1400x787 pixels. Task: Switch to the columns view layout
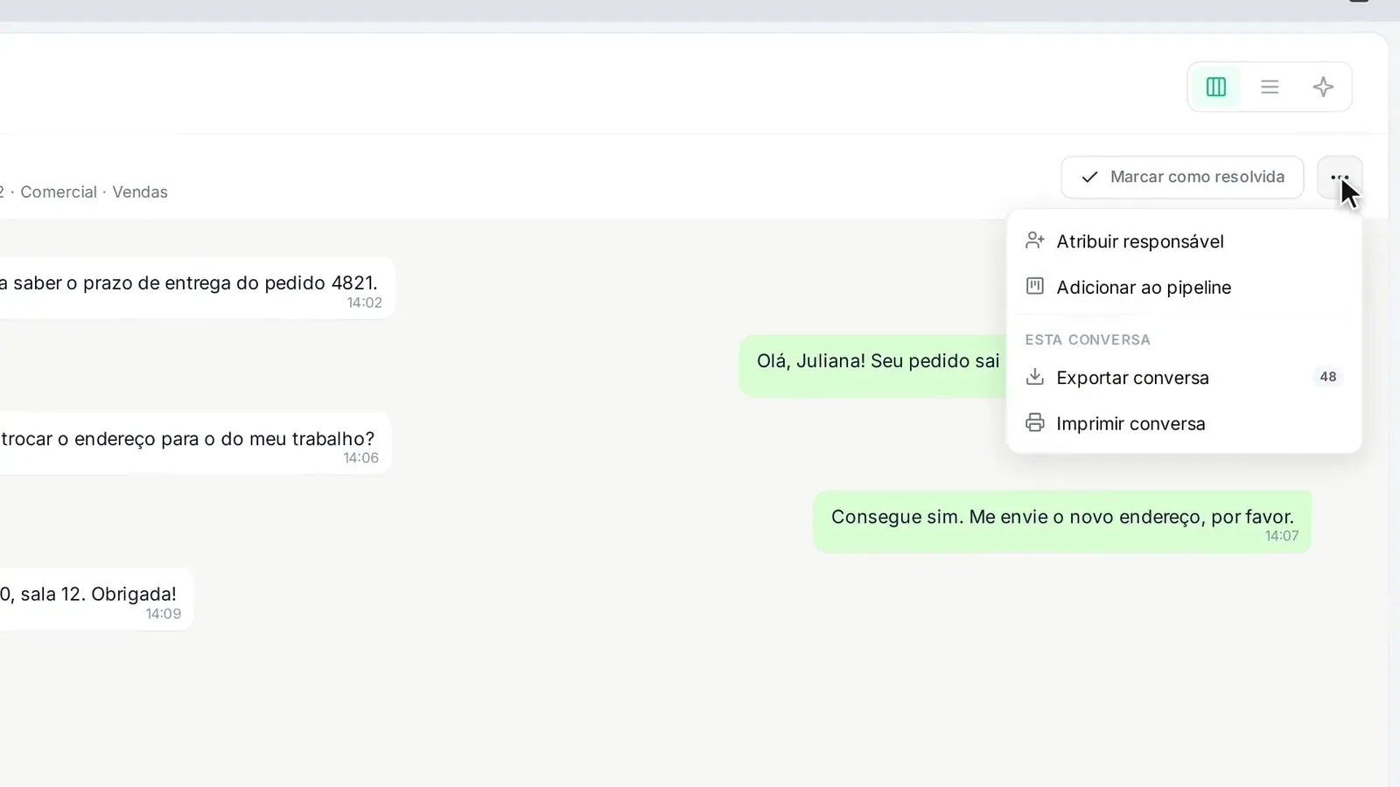coord(1216,87)
